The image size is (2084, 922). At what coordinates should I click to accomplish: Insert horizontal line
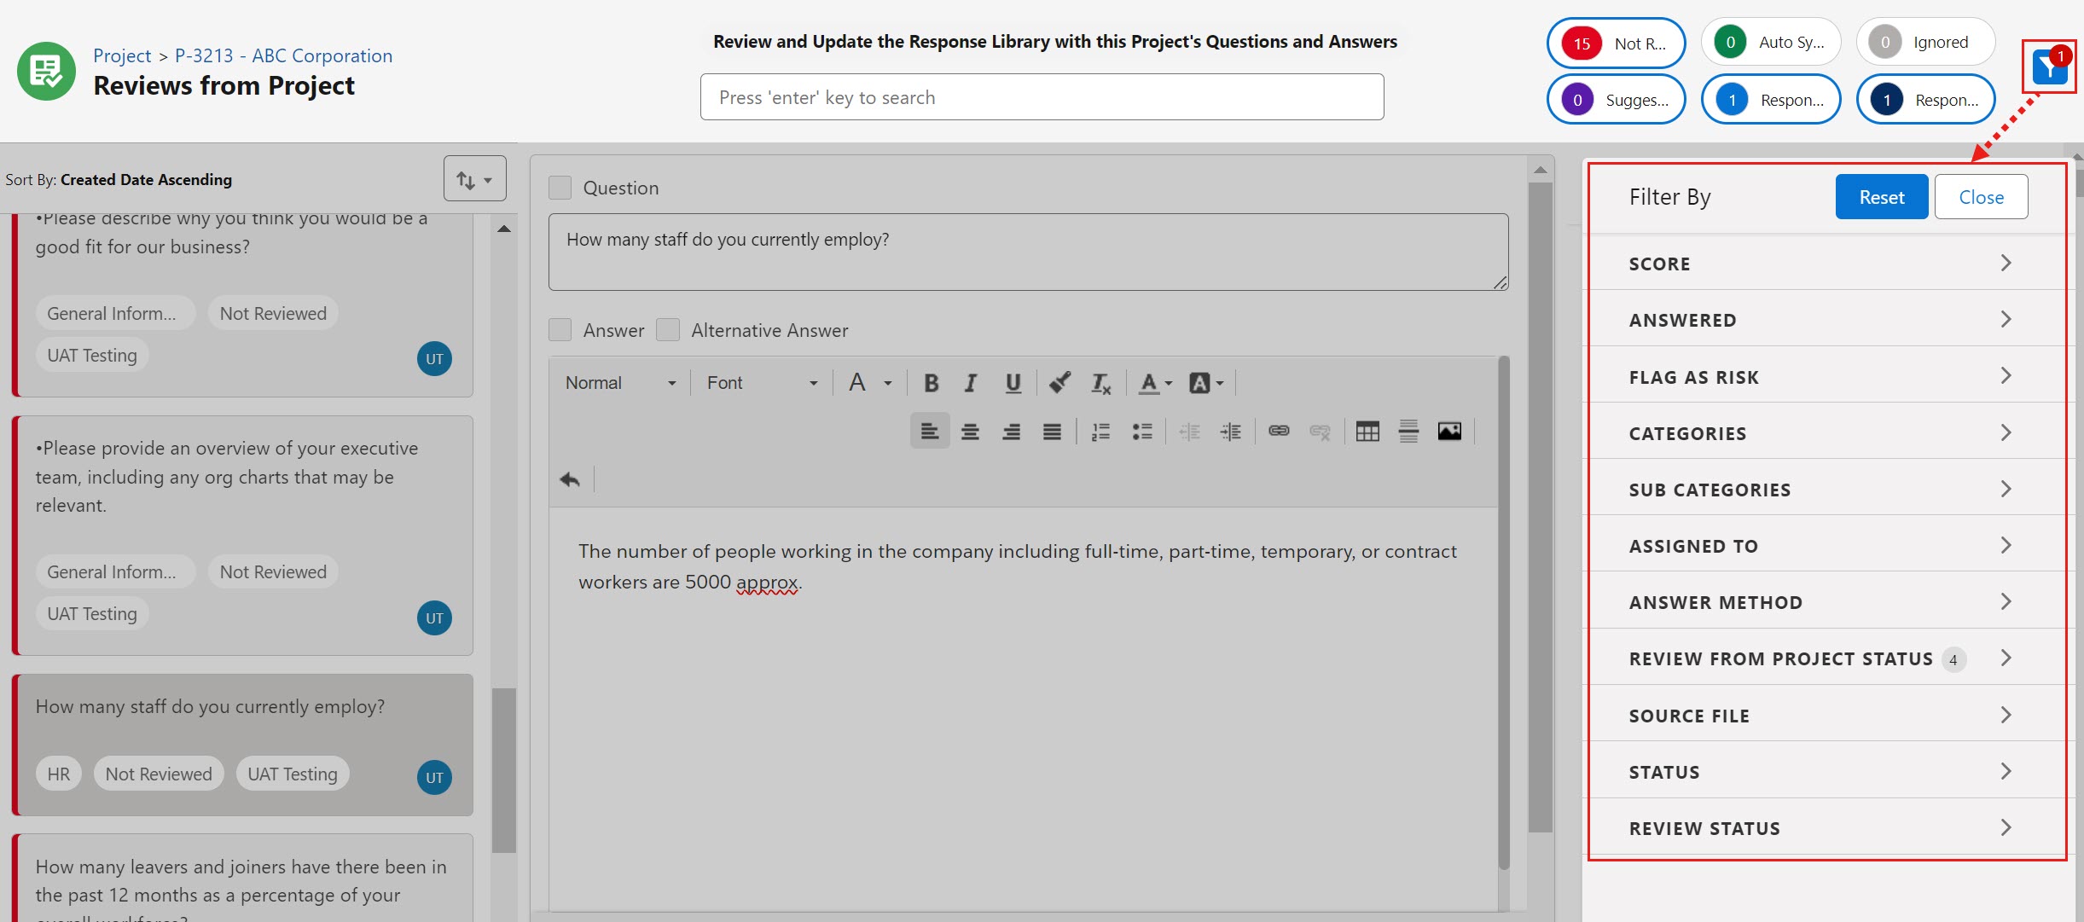(x=1408, y=432)
